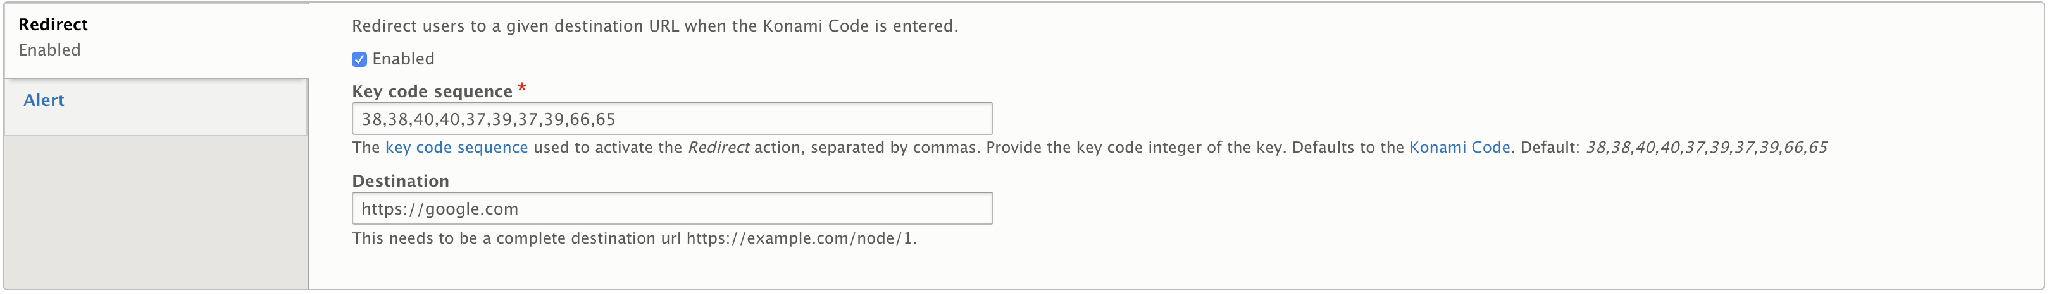
Task: Click the Key code sequence field label
Action: coord(431,92)
